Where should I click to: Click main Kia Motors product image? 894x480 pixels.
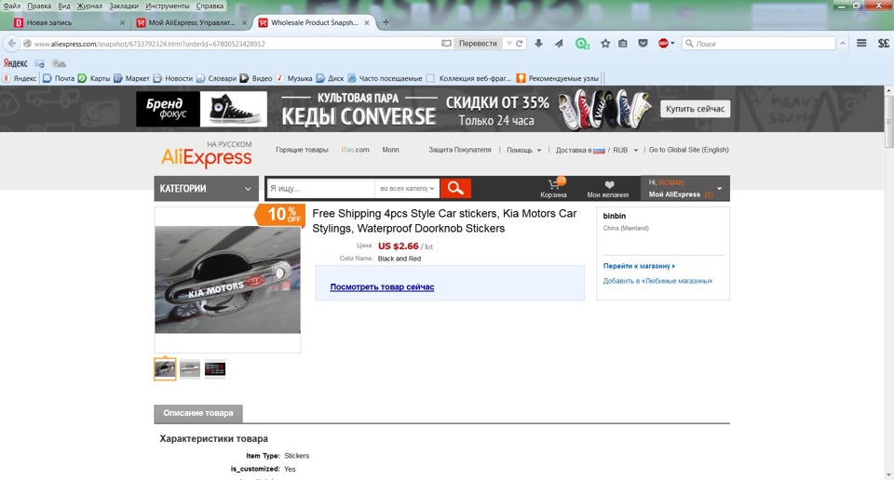(227, 280)
